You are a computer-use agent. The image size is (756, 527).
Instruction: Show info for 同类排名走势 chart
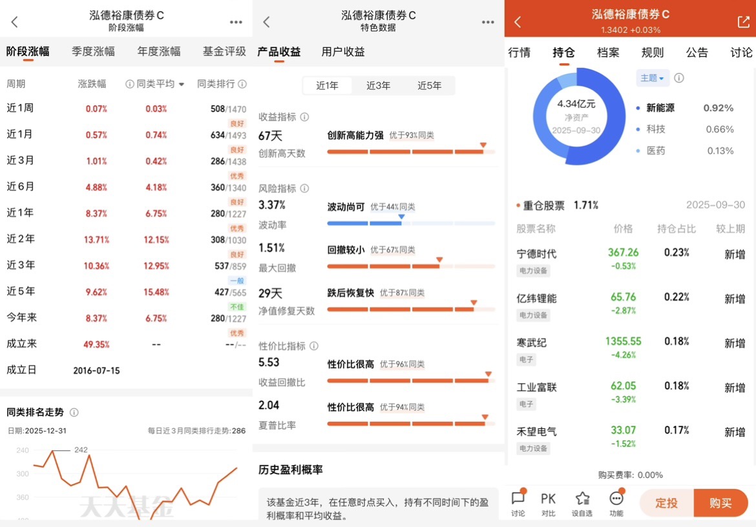(x=74, y=412)
